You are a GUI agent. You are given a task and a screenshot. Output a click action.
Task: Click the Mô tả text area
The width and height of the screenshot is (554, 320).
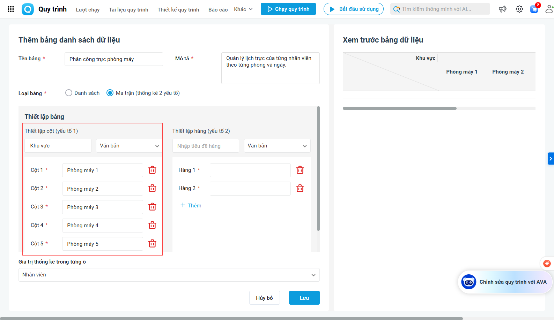(x=271, y=68)
